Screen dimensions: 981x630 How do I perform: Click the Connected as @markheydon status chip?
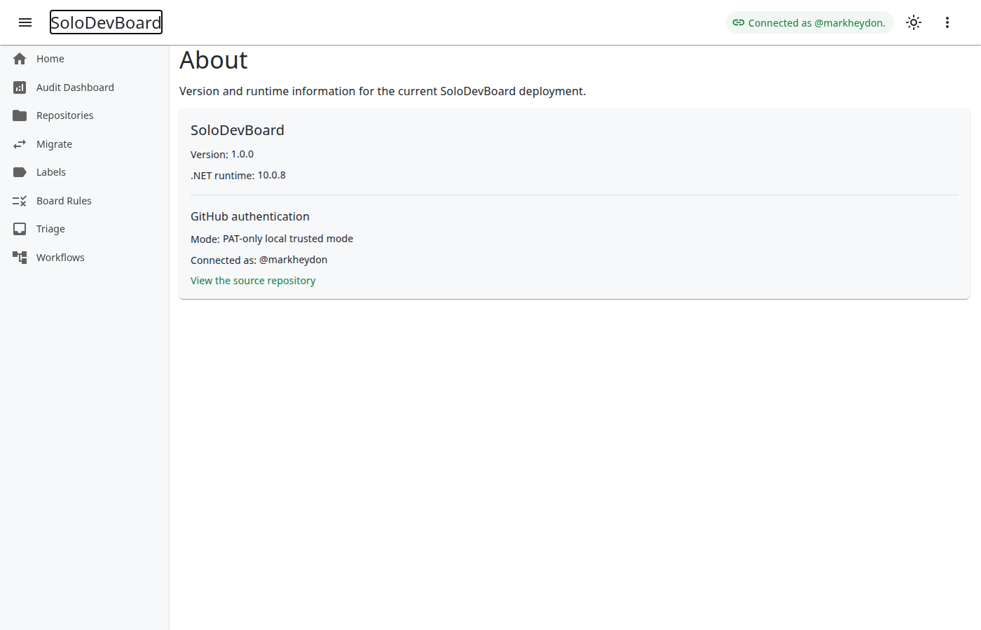click(x=810, y=22)
